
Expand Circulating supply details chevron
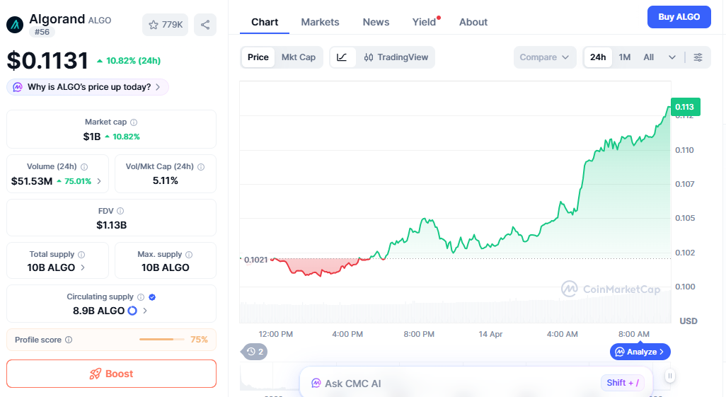(x=145, y=311)
